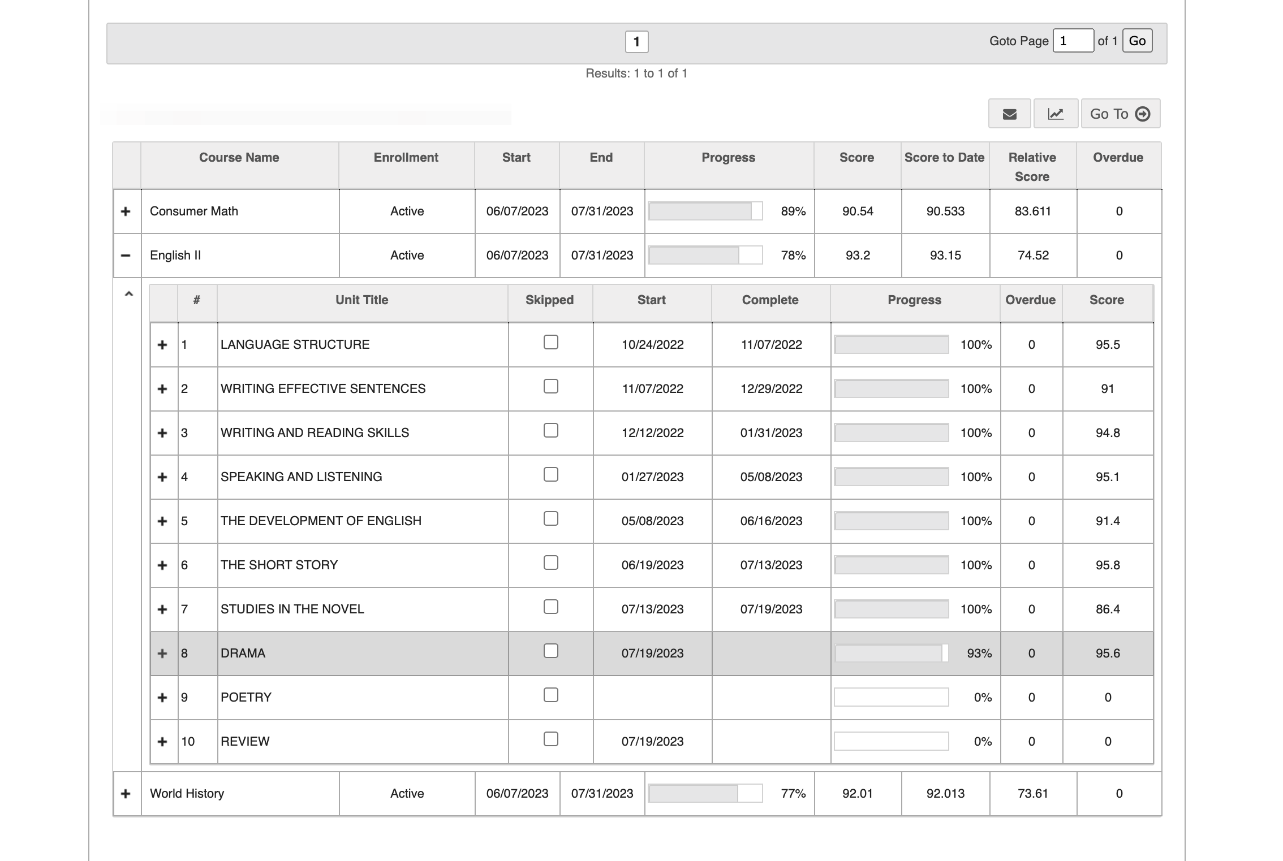
Task: Open the line chart report icon
Action: [x=1056, y=114]
